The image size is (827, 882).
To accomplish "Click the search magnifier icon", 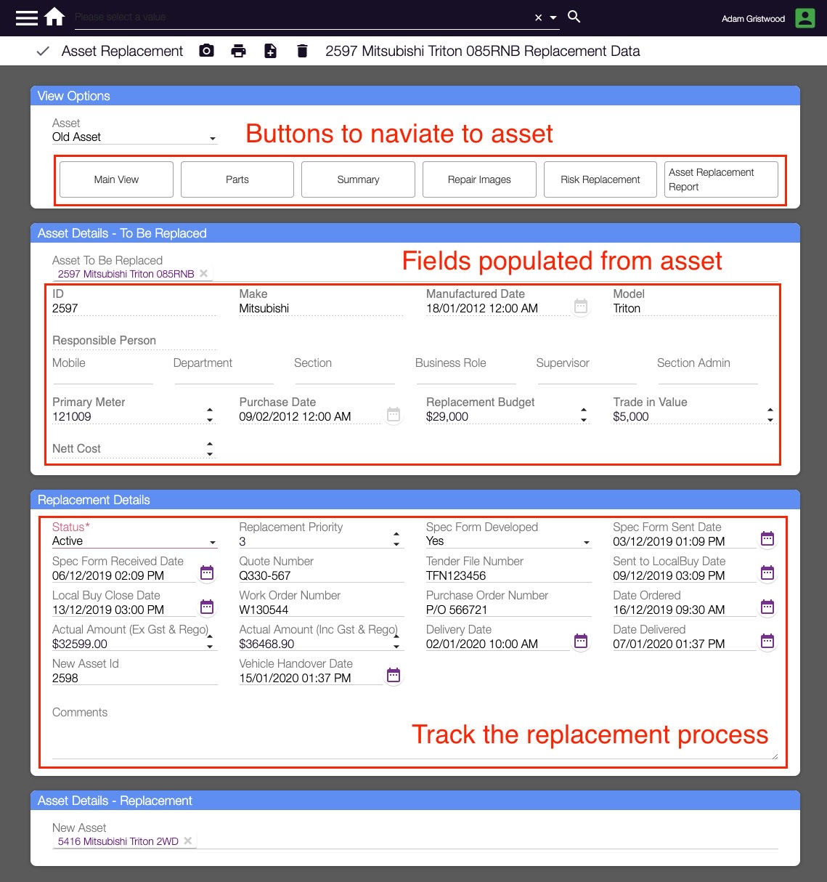I will (x=574, y=17).
